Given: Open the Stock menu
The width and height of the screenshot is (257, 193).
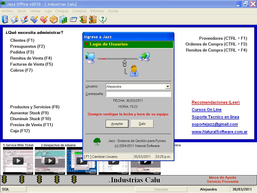Looking at the screenshot, I should coord(22,11).
